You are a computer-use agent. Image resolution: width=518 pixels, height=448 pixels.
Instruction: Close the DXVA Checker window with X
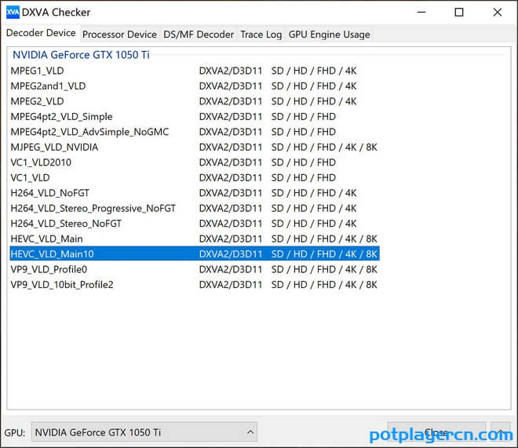[497, 13]
